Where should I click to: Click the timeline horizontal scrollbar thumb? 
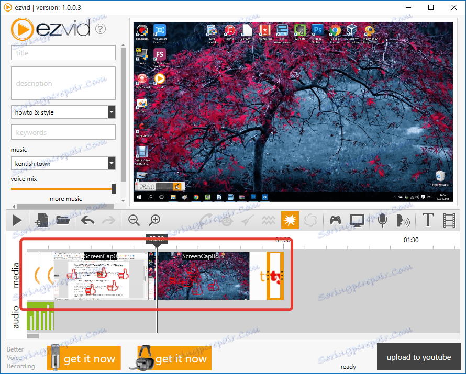pyautogui.click(x=32, y=336)
